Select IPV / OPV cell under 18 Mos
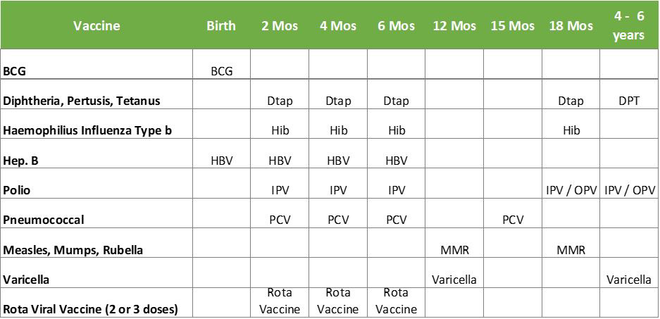The image size is (660, 319). tap(570, 190)
